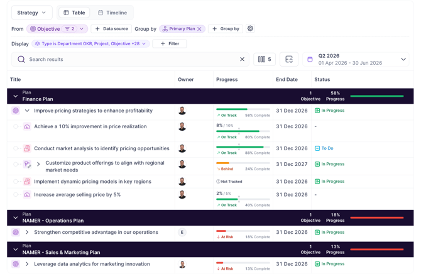Click the Data source button

[111, 29]
